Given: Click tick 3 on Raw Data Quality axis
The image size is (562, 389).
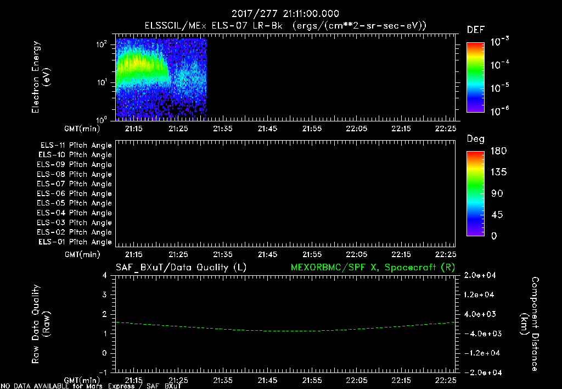Looking at the screenshot, I should (x=105, y=295).
